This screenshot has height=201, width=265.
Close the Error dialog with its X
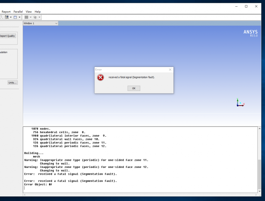[170, 70]
